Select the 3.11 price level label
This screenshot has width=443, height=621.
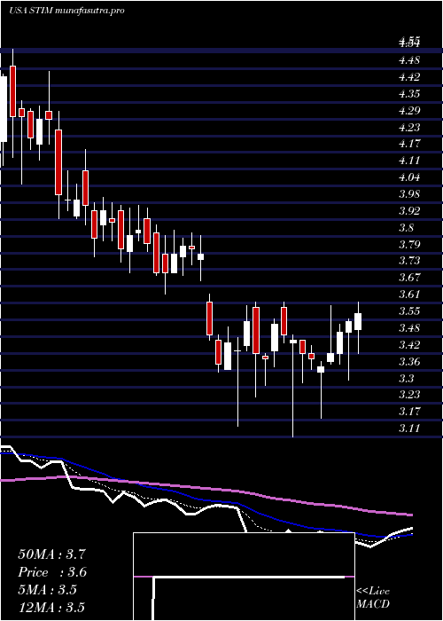click(x=409, y=428)
